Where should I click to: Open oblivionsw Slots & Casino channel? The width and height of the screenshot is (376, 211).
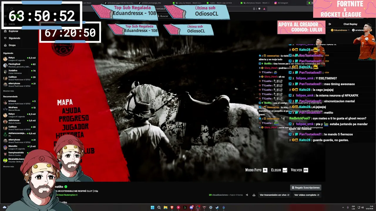point(19,122)
